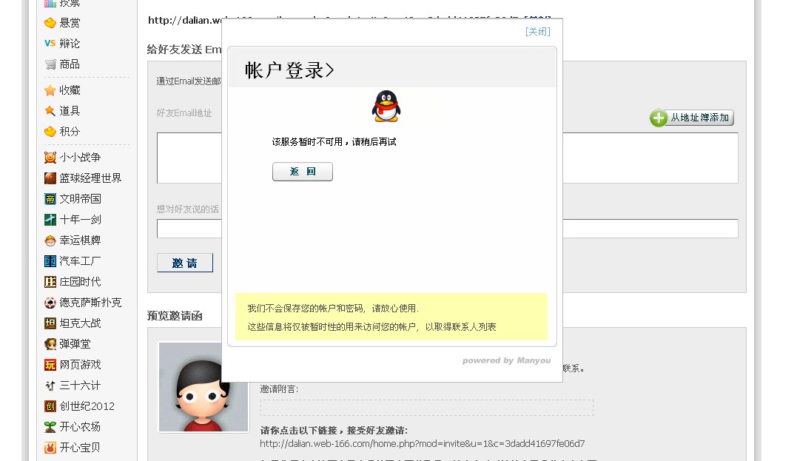This screenshot has width=797, height=461.
Task: Open the 积分 sidebar menu item
Action: (x=70, y=132)
